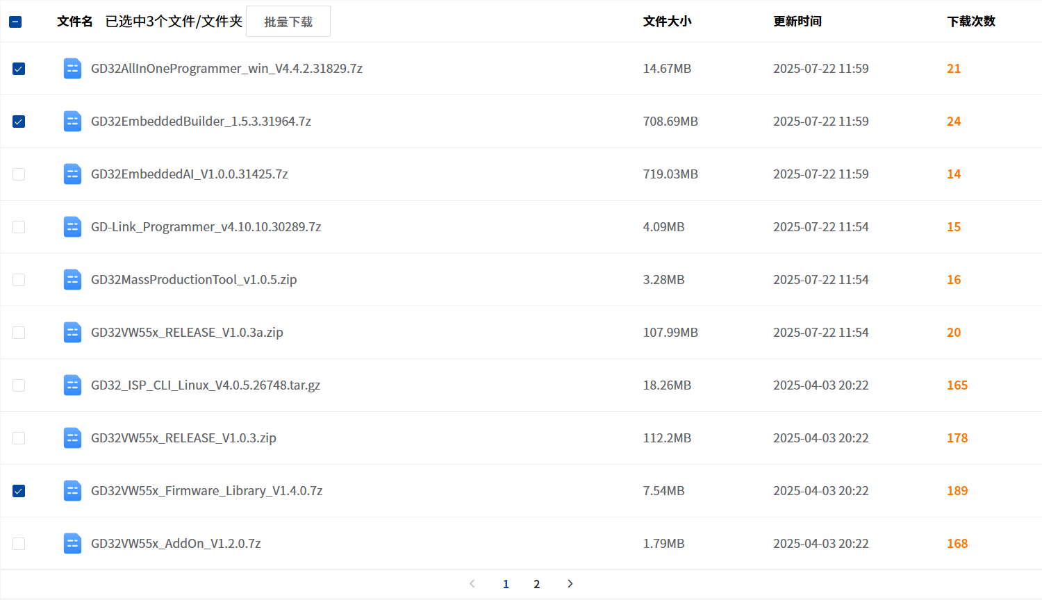The height and width of the screenshot is (600, 1042).
Task: Click the 7.54MB file size cell
Action: click(663, 491)
